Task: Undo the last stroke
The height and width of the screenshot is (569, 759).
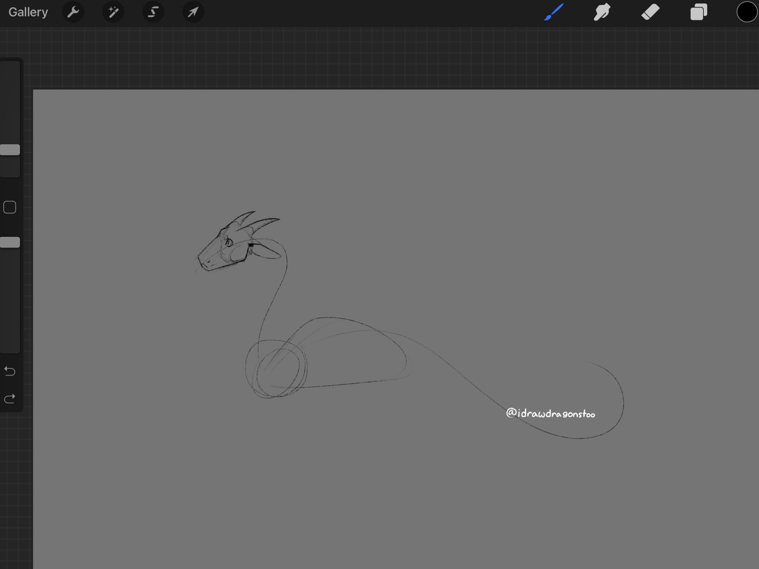Action: click(9, 371)
